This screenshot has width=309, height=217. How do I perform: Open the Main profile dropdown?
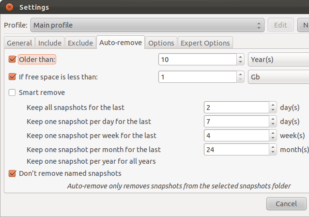click(147, 25)
